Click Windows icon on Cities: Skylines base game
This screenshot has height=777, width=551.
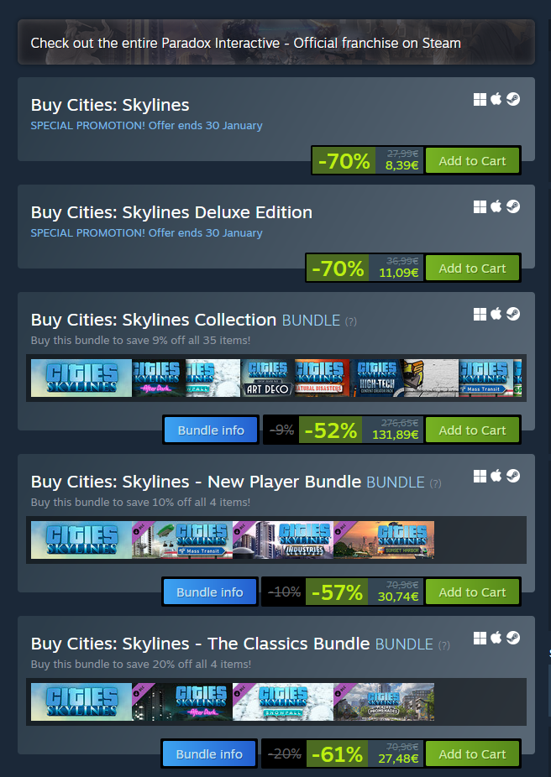pos(480,100)
